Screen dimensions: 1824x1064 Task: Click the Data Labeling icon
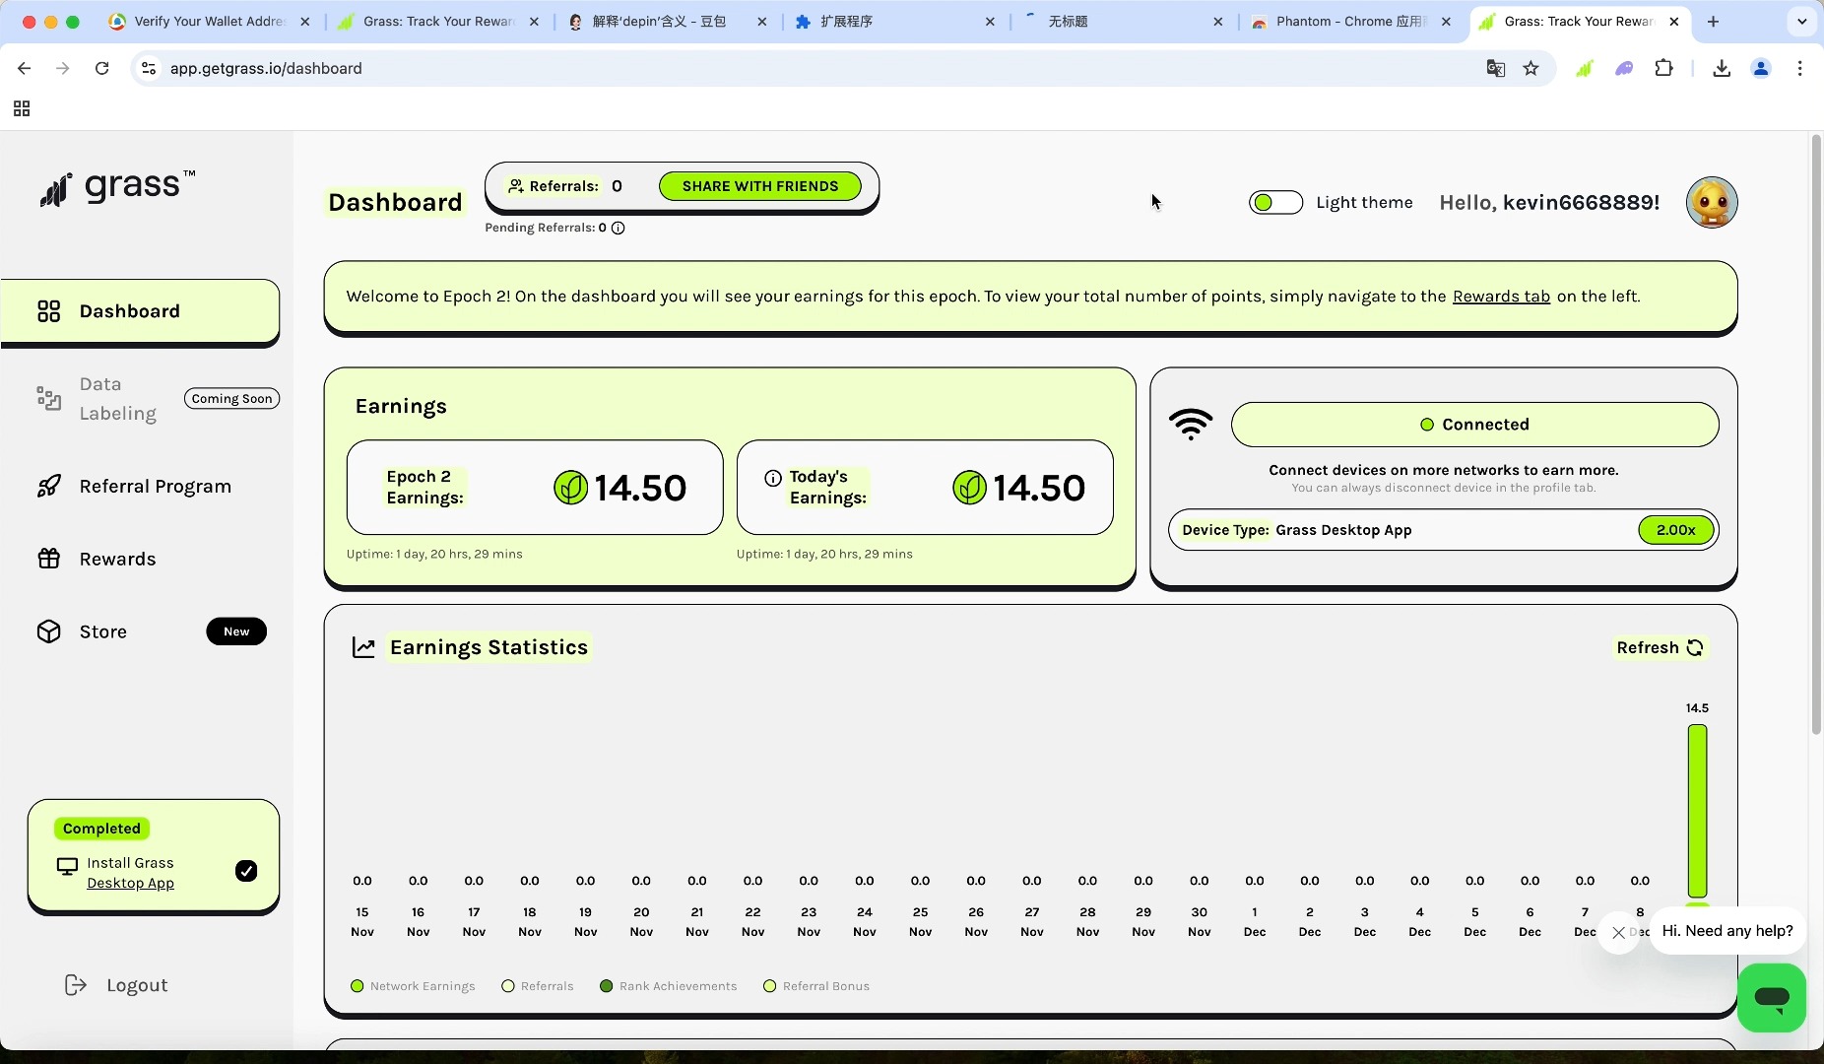(x=48, y=398)
